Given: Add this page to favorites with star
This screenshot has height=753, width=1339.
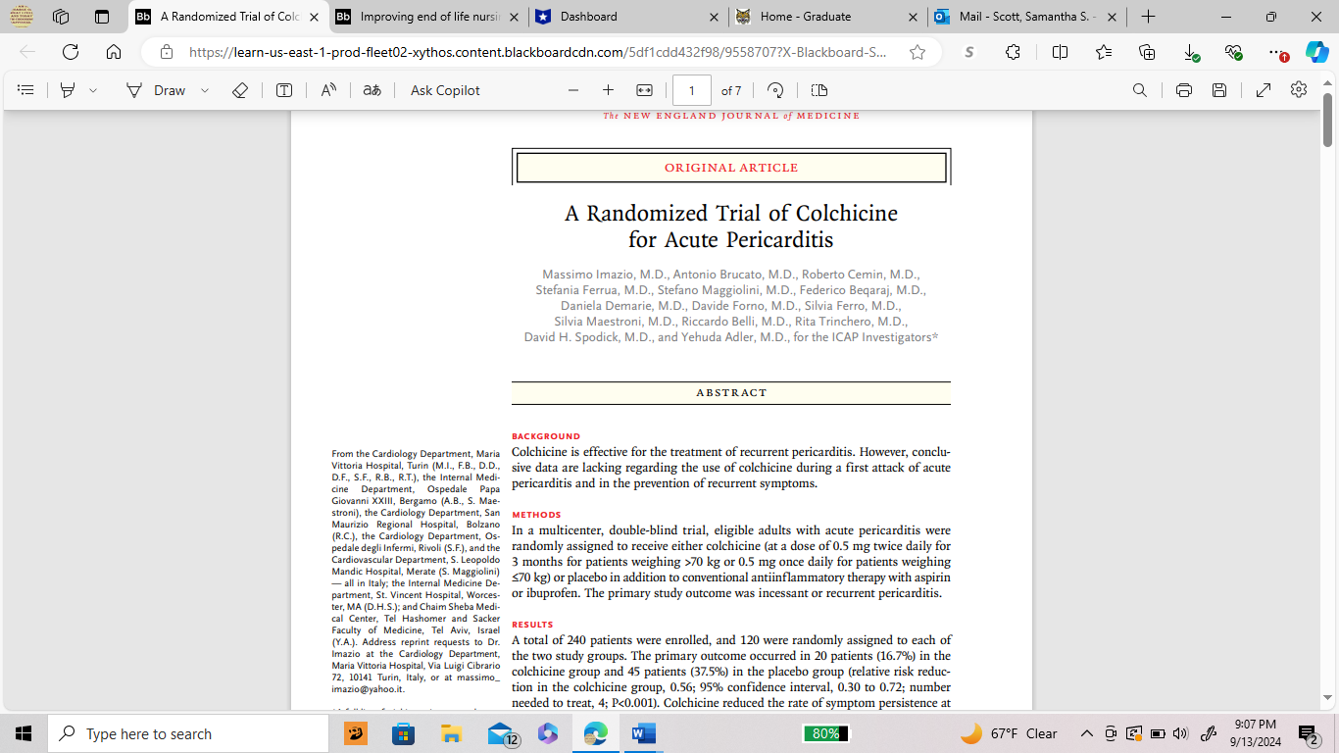Looking at the screenshot, I should tap(917, 52).
